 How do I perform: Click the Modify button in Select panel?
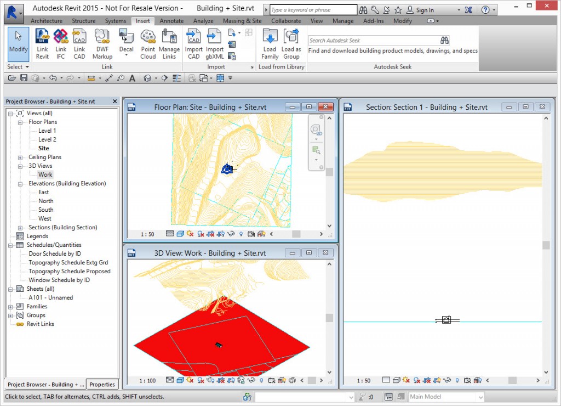[x=18, y=44]
